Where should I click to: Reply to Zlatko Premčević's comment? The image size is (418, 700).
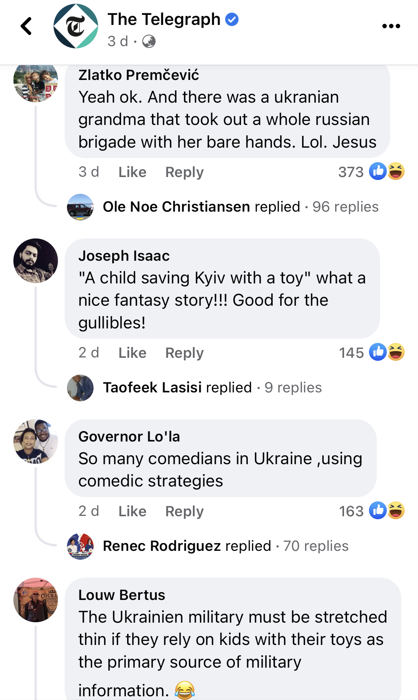click(184, 172)
